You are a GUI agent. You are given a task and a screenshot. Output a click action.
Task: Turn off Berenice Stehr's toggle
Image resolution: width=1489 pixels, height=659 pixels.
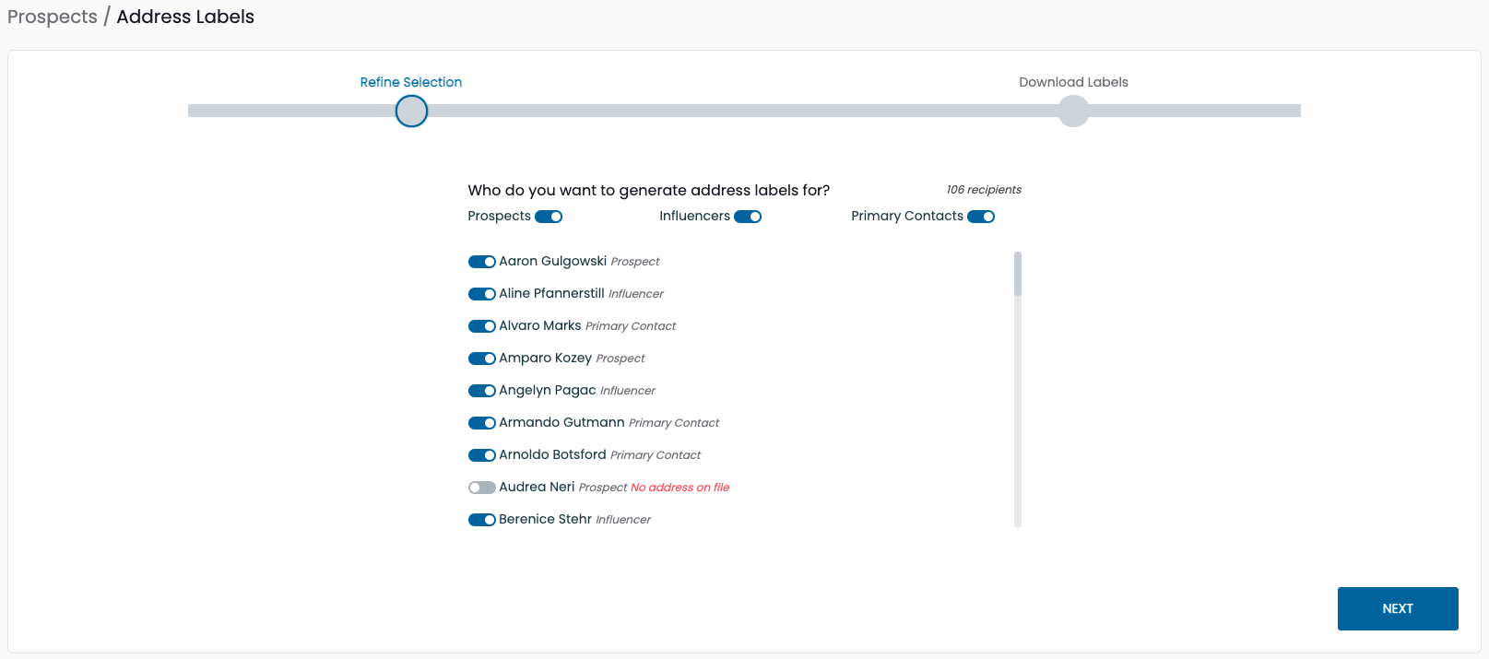[x=481, y=520]
